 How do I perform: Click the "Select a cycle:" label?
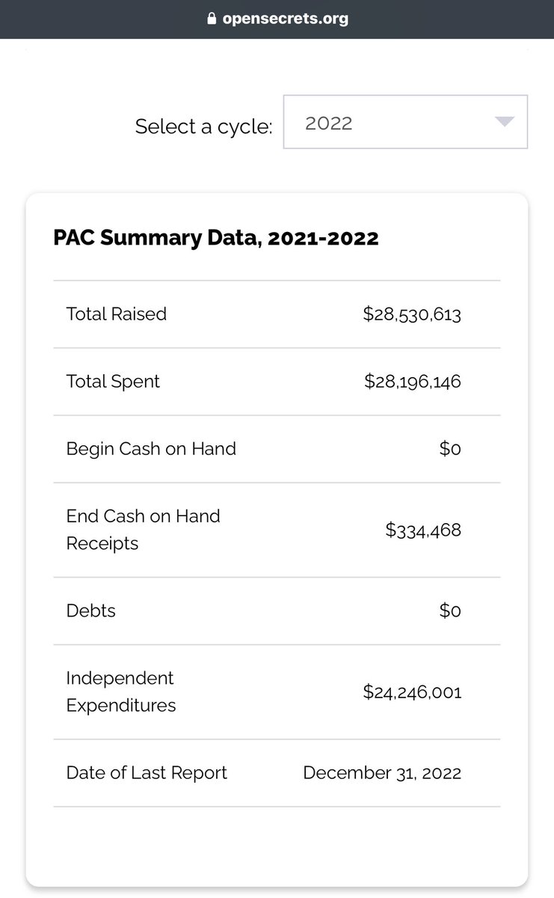point(203,126)
